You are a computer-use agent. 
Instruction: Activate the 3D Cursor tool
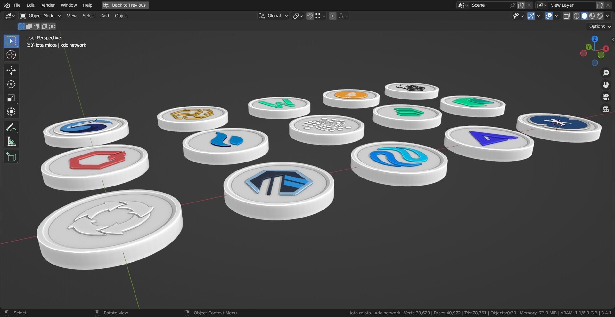coord(11,55)
